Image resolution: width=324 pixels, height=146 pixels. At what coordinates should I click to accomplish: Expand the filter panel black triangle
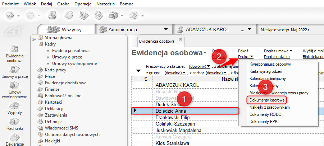[x=138, y=71]
